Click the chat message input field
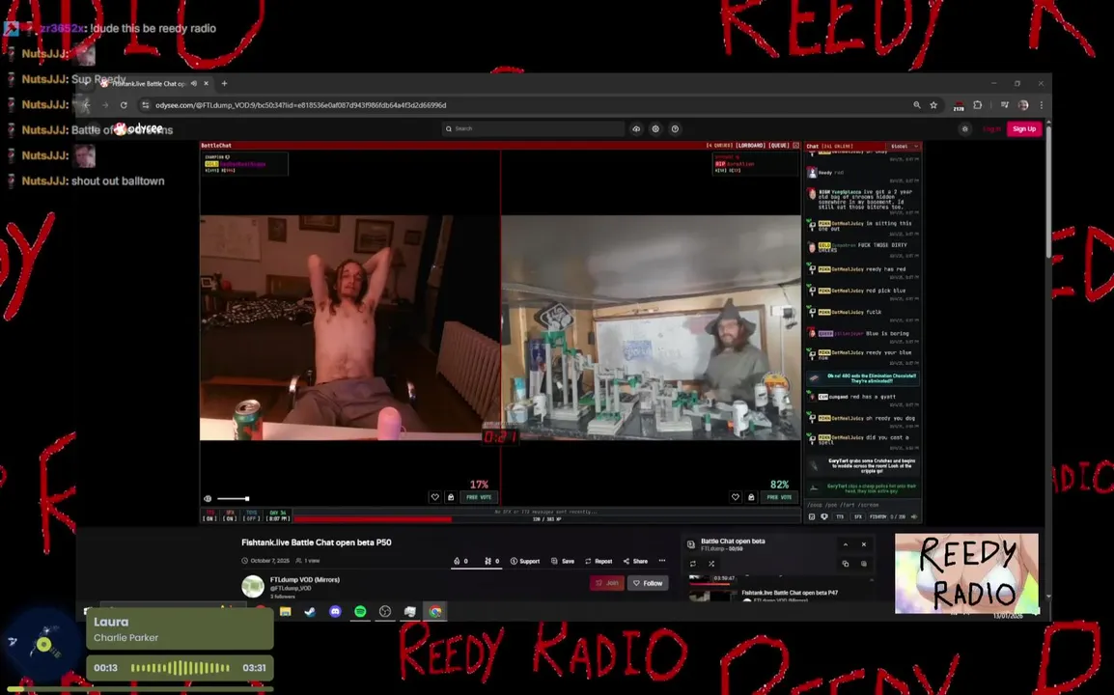Viewport: 1114px width, 695px height. click(862, 505)
